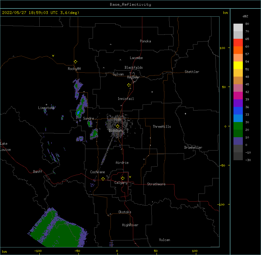261x255 pixels.
Task: Click the Blackfalds label
Action: pos(134,68)
